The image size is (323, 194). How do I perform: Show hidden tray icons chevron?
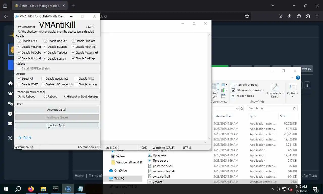(x=272, y=189)
